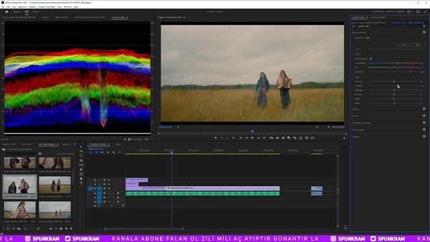Toggle Clamp Signal checkbox in Lumetri Scopes
This screenshot has height=242, width=430.
pos(129,139)
